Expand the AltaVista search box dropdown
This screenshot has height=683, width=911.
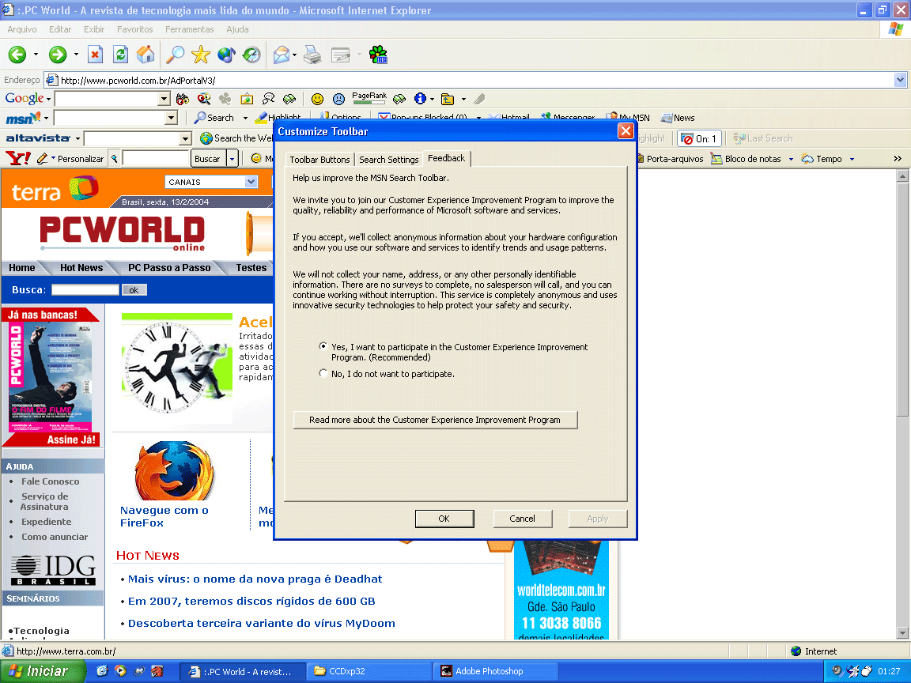[x=185, y=139]
